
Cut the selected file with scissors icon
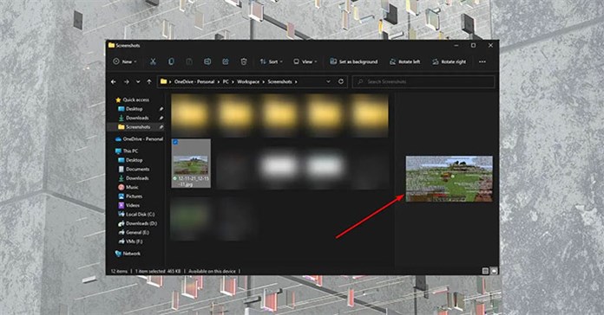(153, 61)
